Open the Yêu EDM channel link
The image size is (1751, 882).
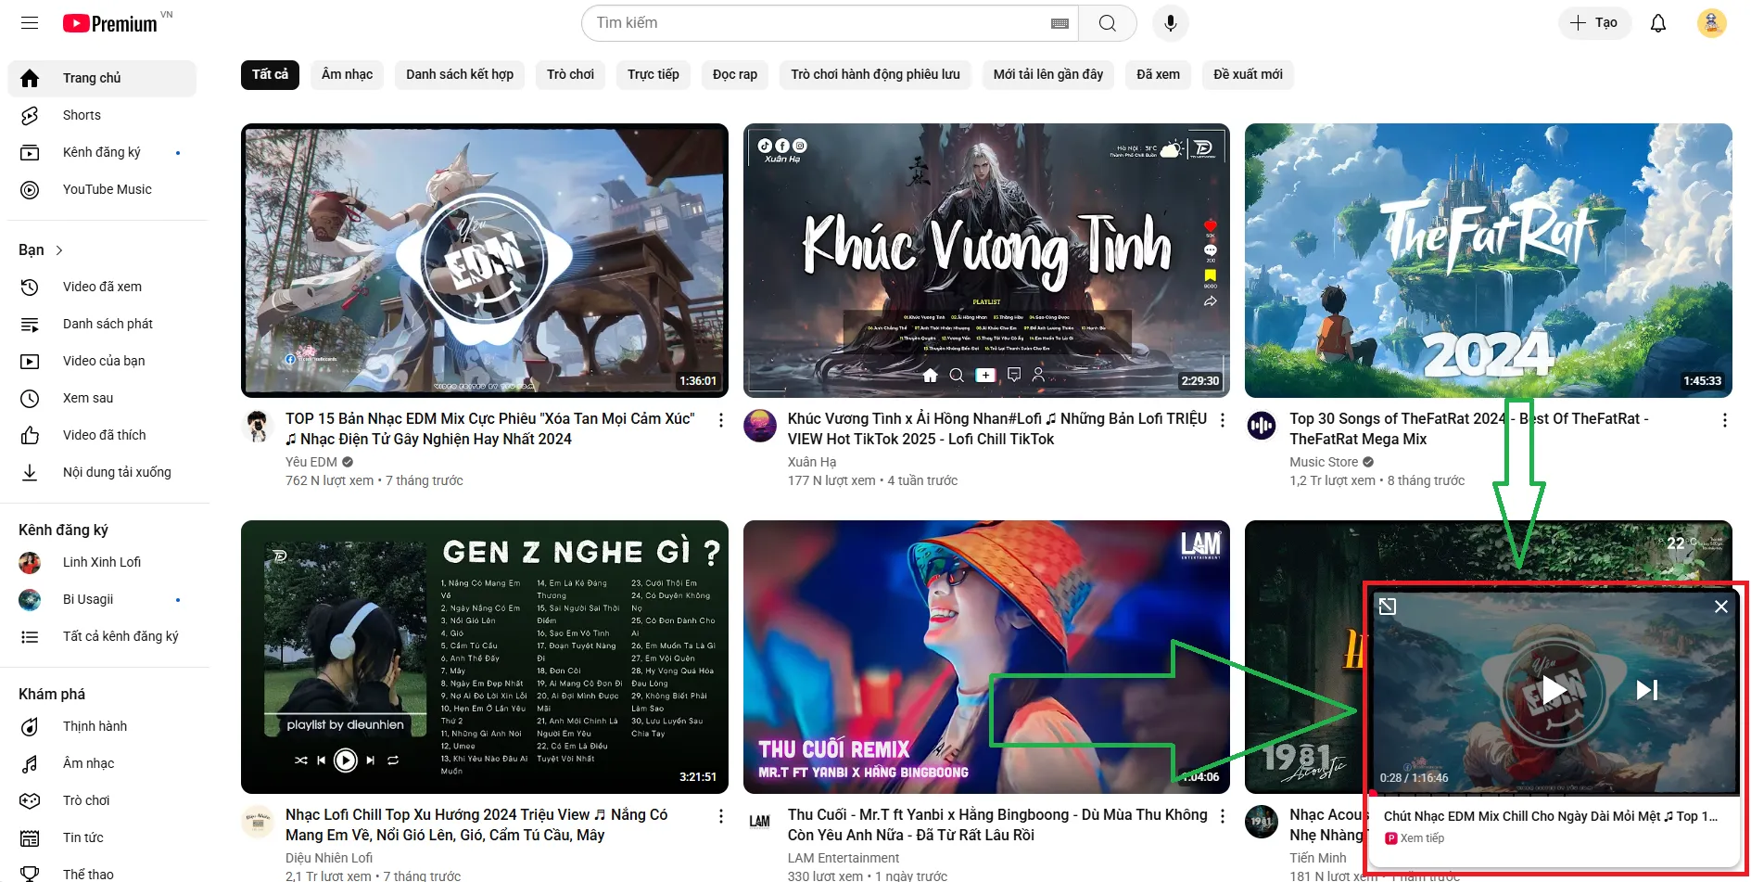click(311, 462)
